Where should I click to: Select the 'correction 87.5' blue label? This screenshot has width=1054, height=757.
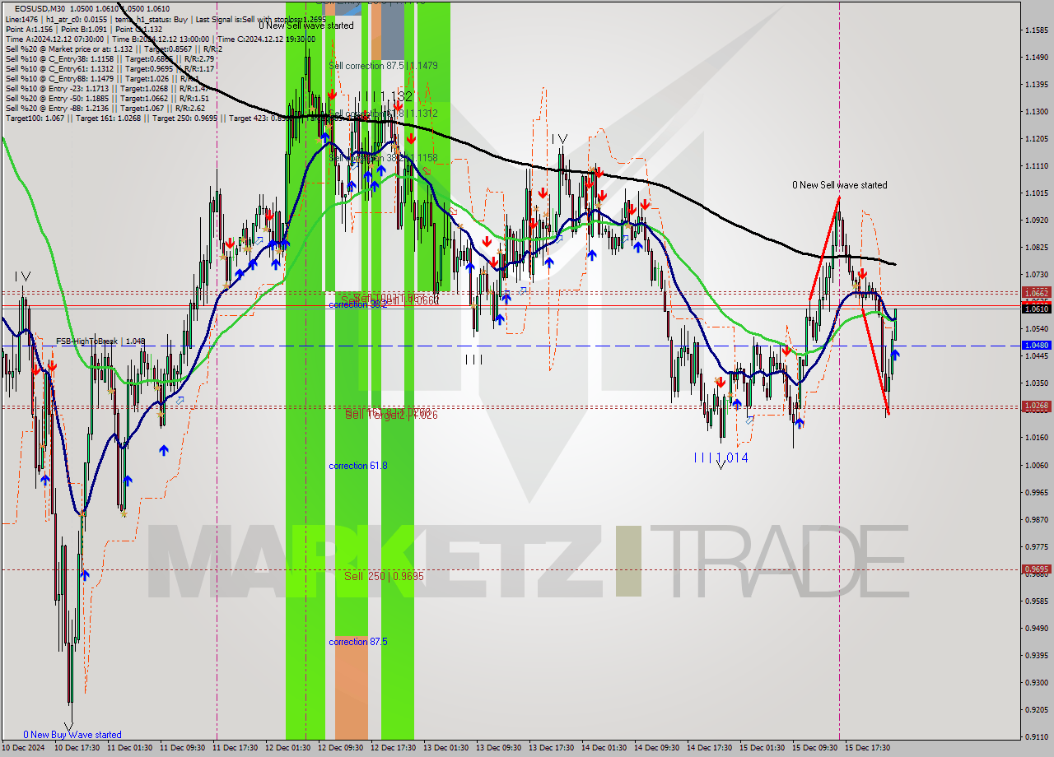358,642
